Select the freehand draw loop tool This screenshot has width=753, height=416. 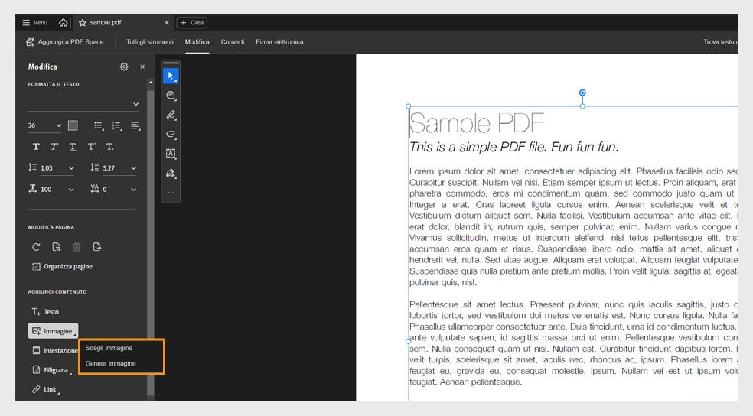coord(171,134)
